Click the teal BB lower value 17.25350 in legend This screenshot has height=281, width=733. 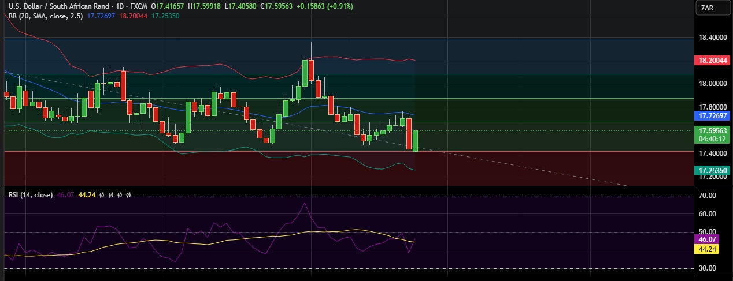pyautogui.click(x=165, y=16)
